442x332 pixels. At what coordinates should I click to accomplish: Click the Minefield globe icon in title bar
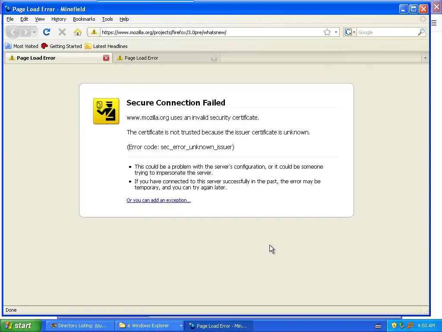tap(8, 9)
